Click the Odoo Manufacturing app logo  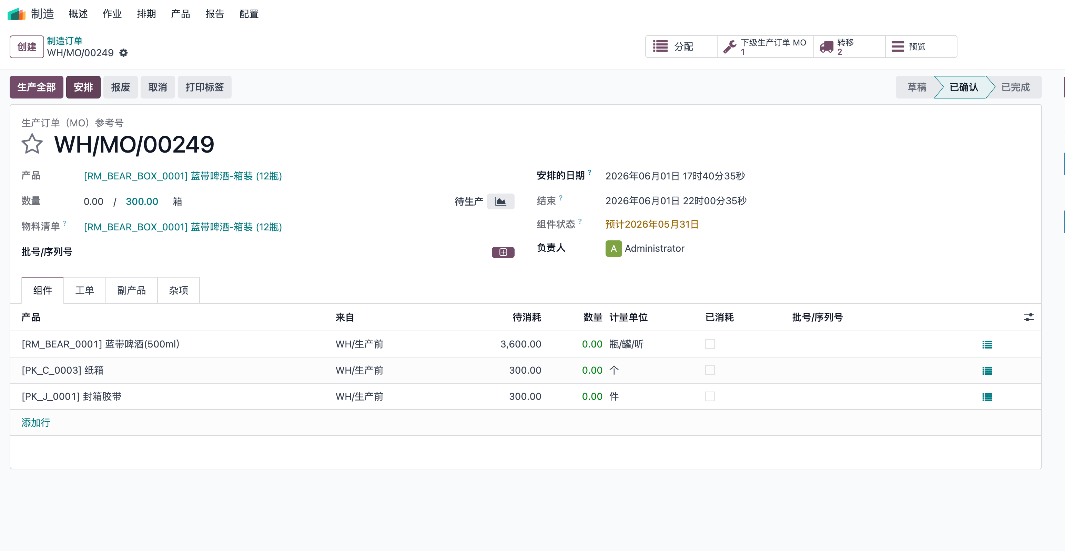(17, 14)
